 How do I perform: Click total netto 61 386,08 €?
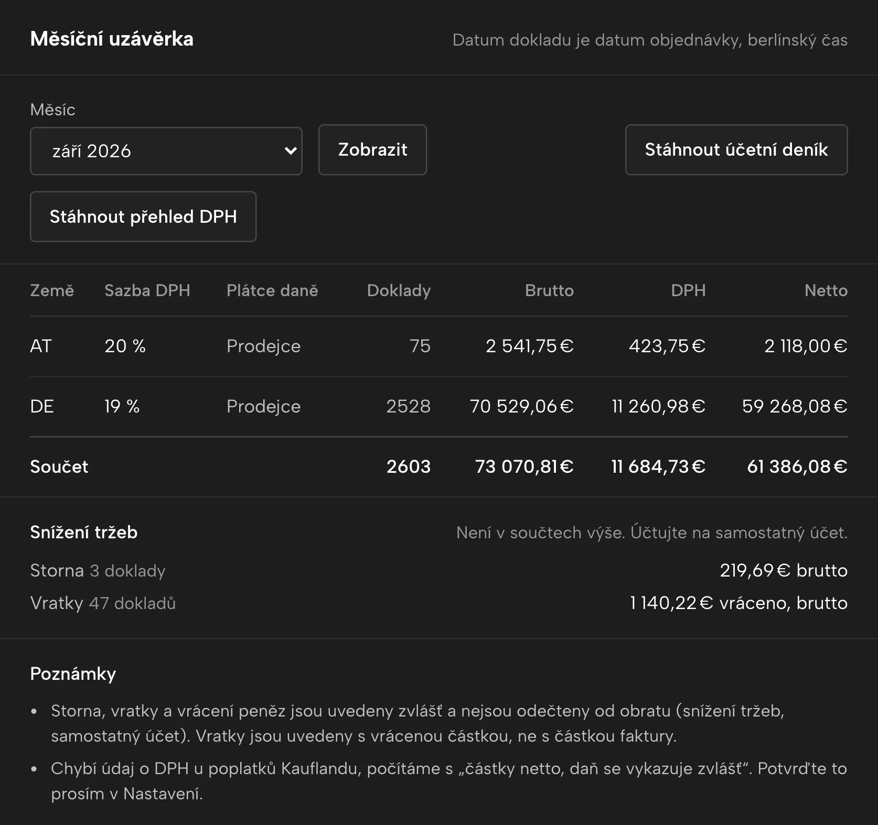797,466
